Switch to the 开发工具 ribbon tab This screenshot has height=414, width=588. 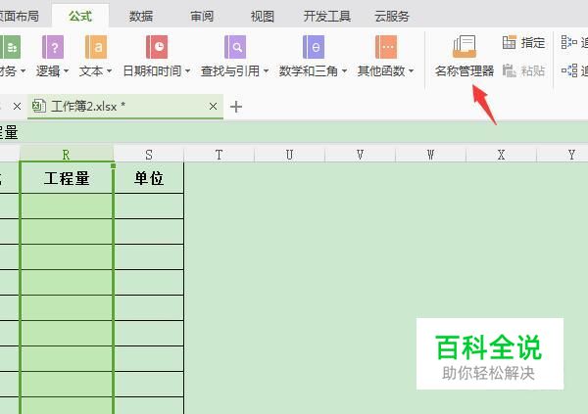327,16
